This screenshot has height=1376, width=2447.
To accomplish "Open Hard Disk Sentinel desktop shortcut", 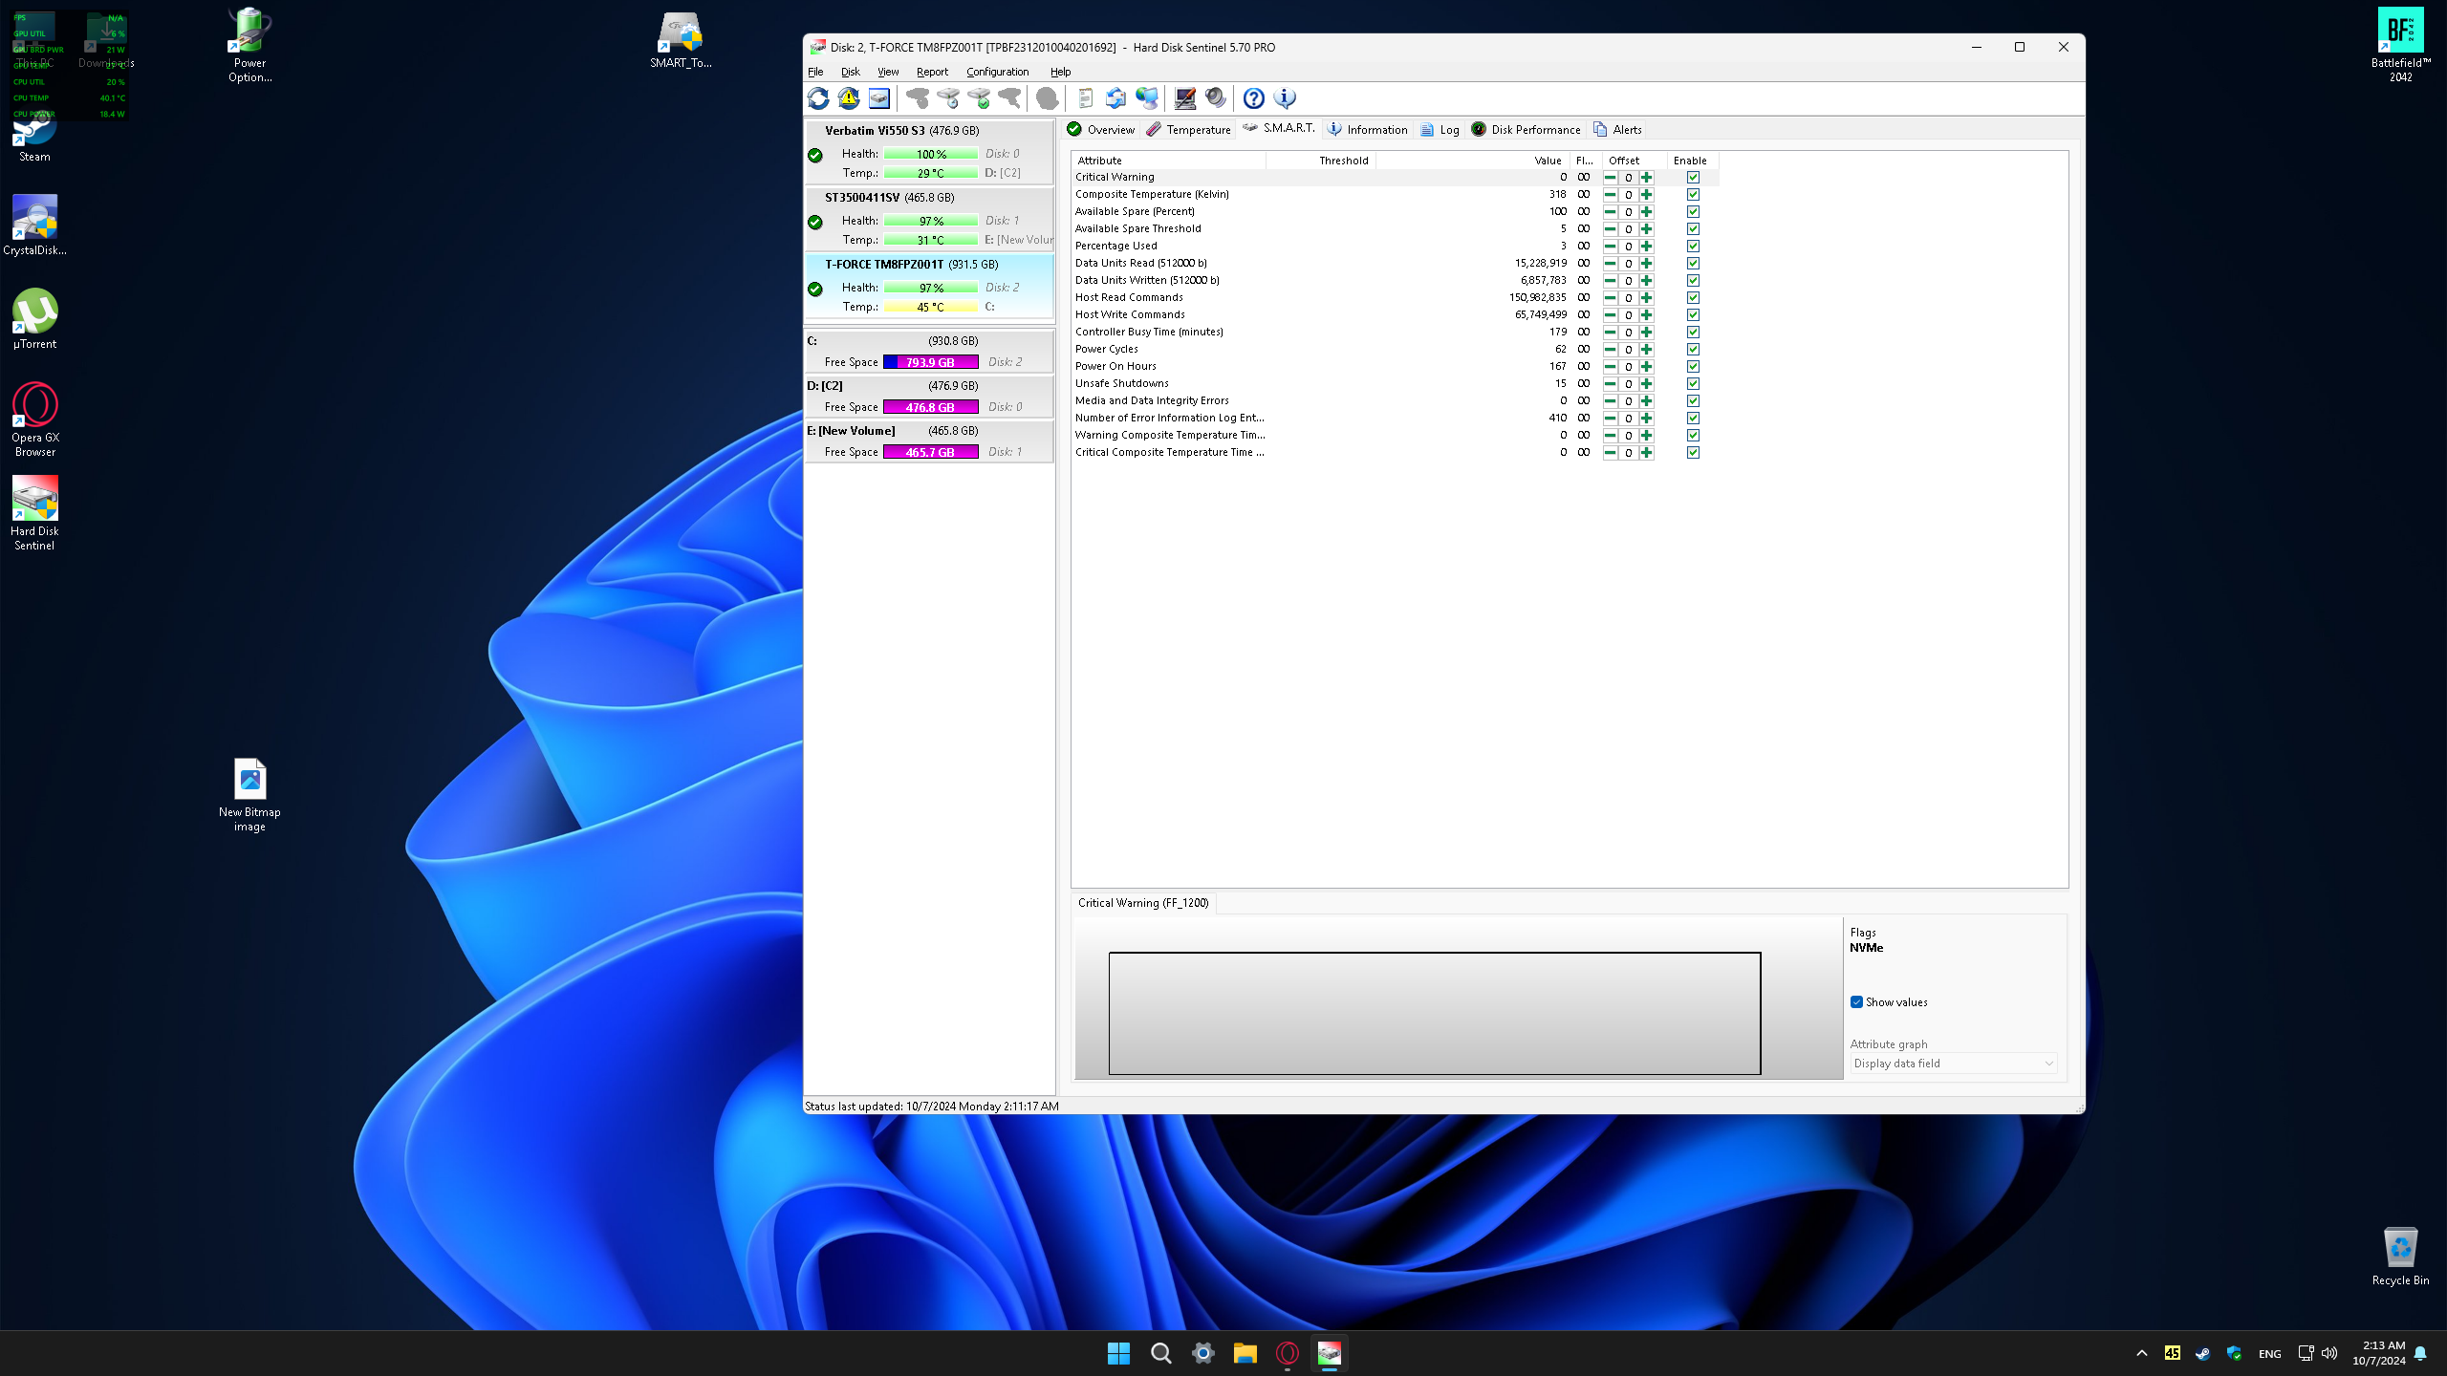I will 34,514.
